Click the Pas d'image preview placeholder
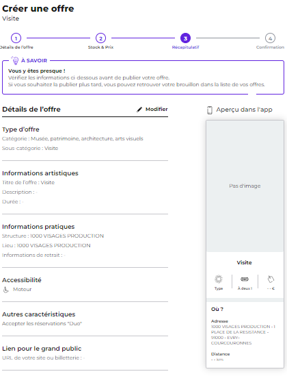 245,186
